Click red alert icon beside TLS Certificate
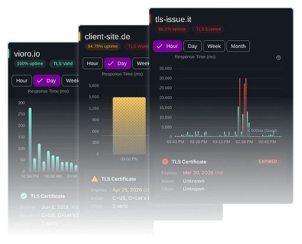The height and width of the screenshot is (244, 302). tap(165, 161)
